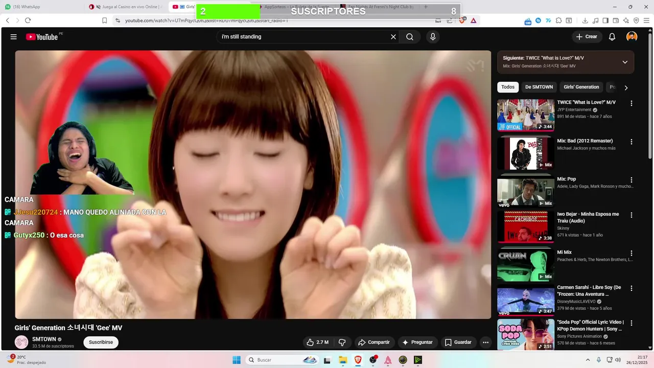Open the YouTube hamburger guide menu
654x368 pixels.
(14, 37)
